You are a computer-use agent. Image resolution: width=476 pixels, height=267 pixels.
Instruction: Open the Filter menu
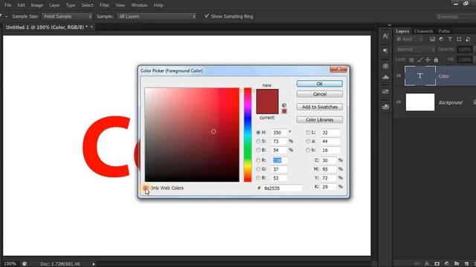104,5
